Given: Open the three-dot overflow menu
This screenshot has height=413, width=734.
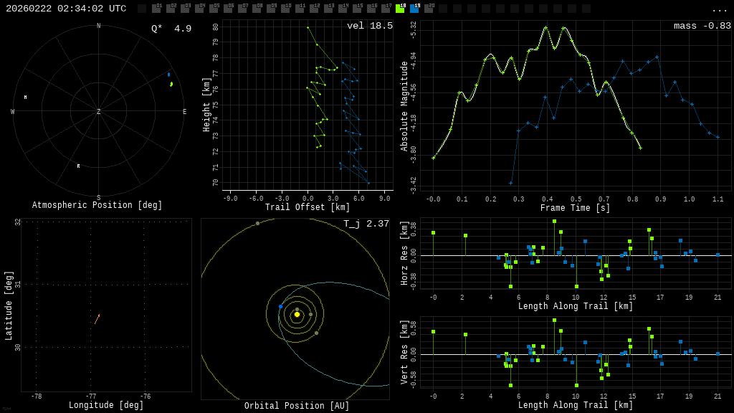Looking at the screenshot, I should click(719, 9).
